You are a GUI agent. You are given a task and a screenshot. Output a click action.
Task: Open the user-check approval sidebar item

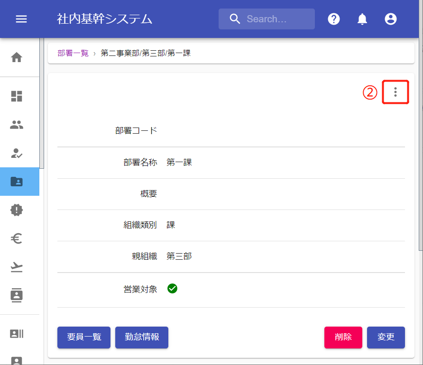tap(17, 153)
